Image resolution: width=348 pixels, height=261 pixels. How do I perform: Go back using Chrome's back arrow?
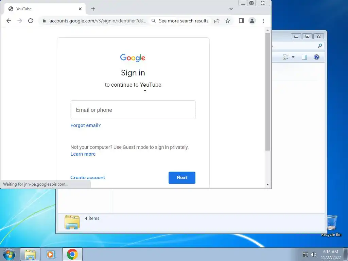pyautogui.click(x=8, y=21)
